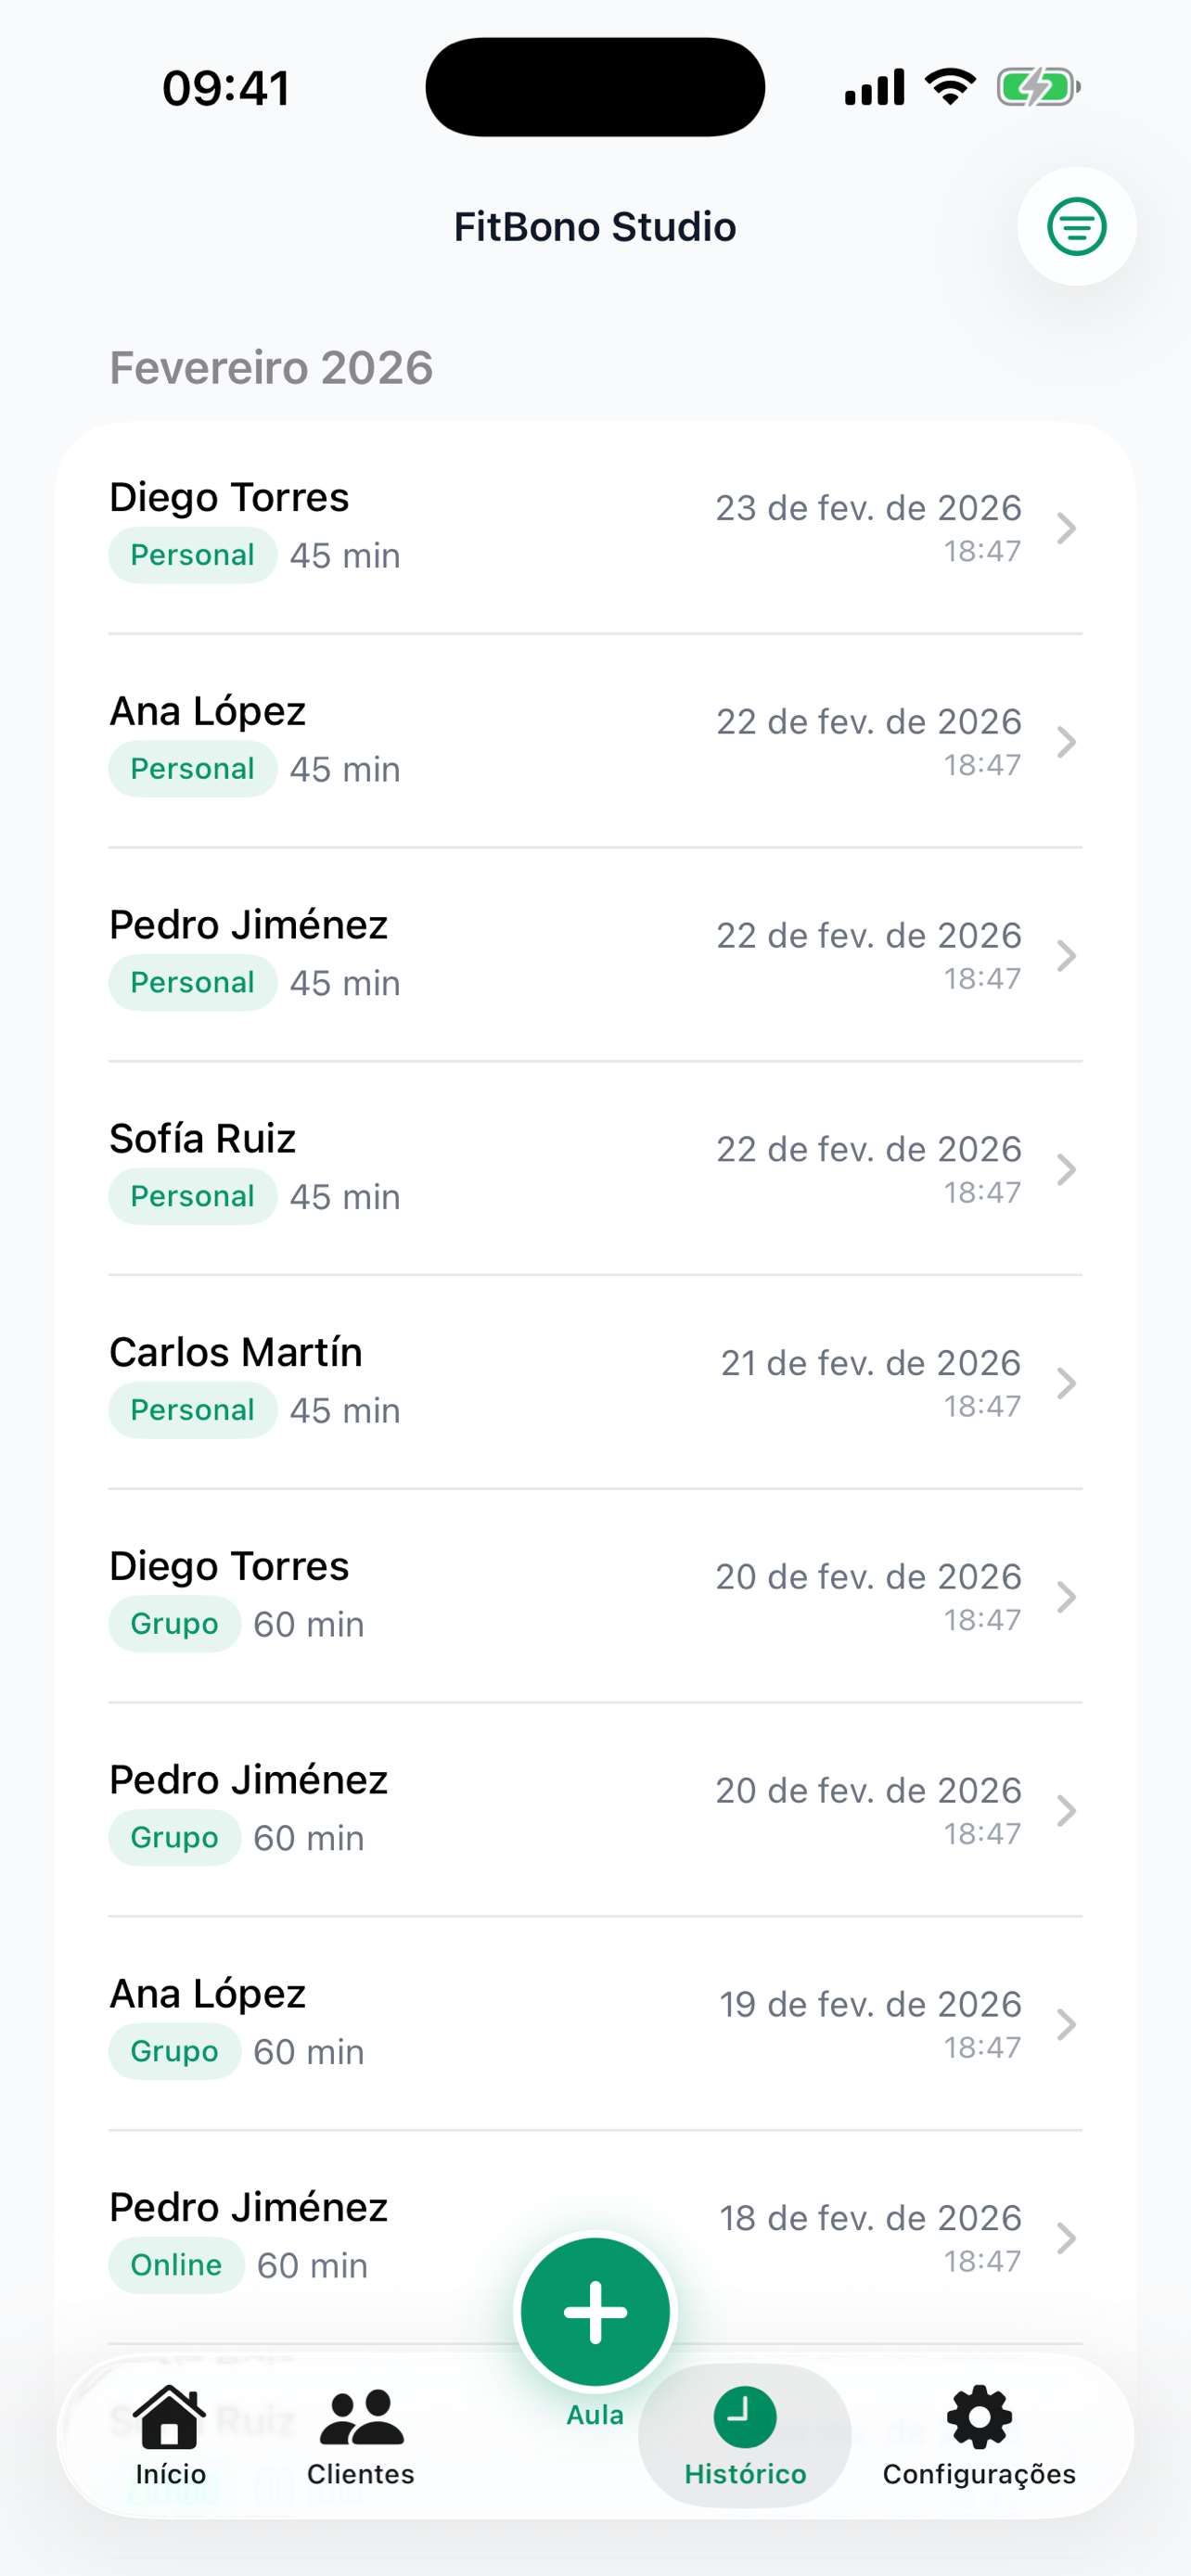
Task: Expand Sofía Ruiz session chevron
Action: click(1066, 1169)
